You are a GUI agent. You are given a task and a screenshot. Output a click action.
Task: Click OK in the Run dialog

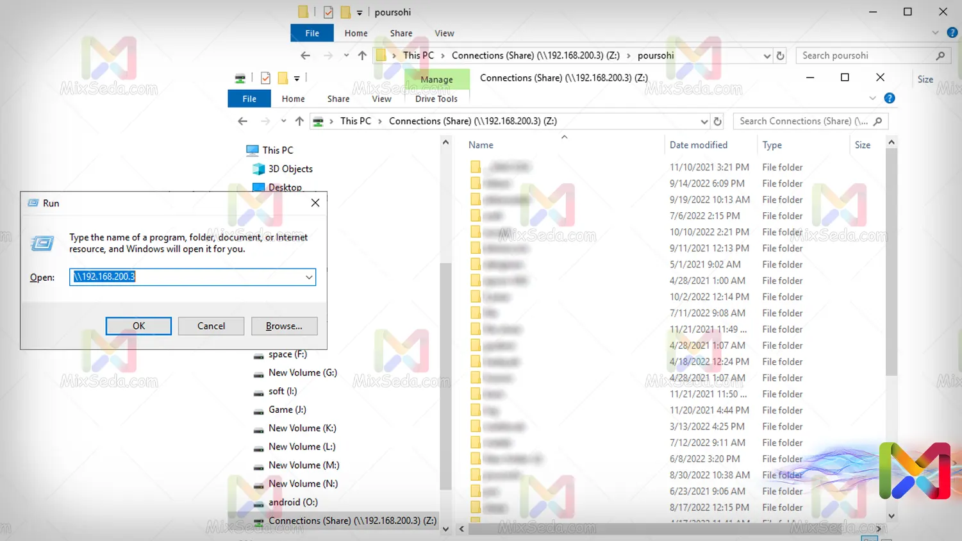click(x=138, y=326)
